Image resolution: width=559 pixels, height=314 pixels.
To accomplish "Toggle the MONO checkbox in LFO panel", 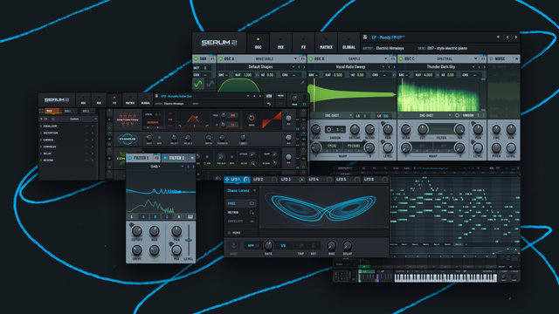I will pyautogui.click(x=229, y=233).
